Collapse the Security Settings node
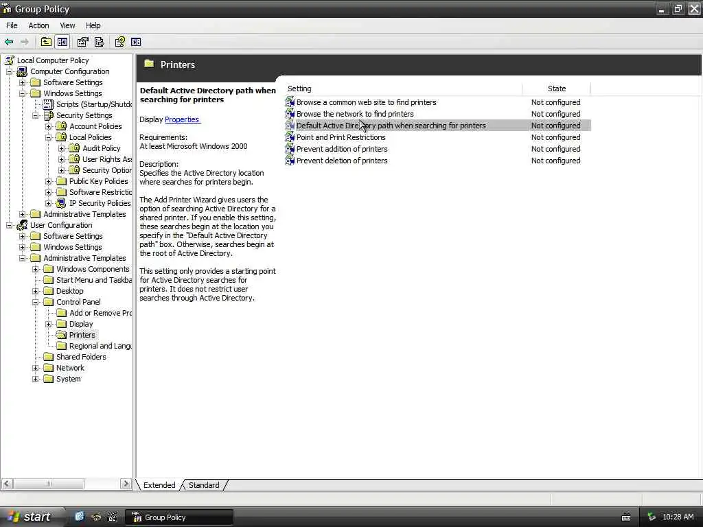Image resolution: width=703 pixels, height=527 pixels. click(36, 115)
